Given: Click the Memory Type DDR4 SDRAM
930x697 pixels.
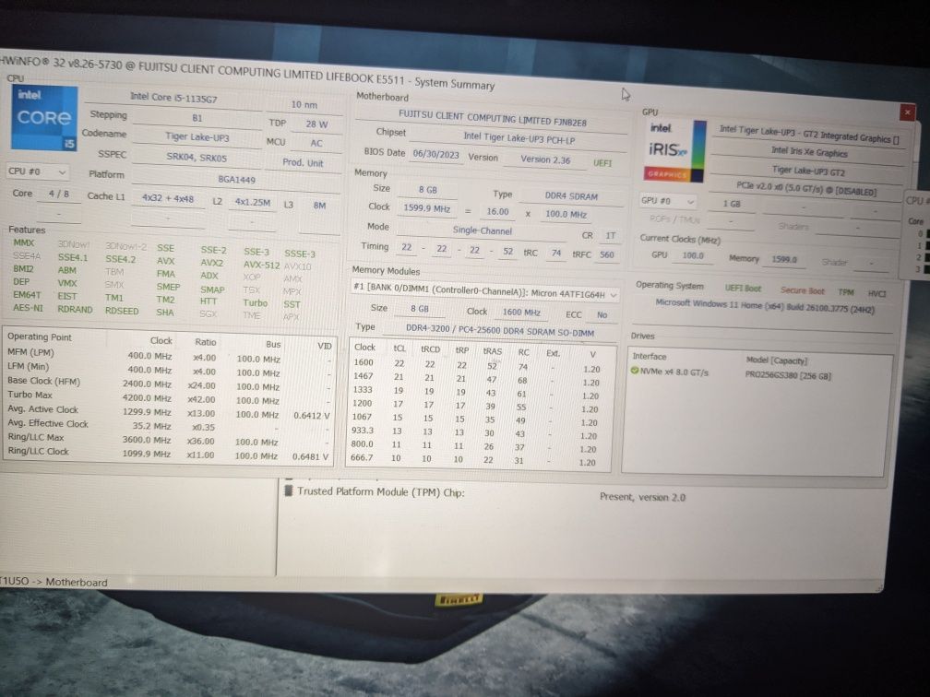Looking at the screenshot, I should (570, 196).
